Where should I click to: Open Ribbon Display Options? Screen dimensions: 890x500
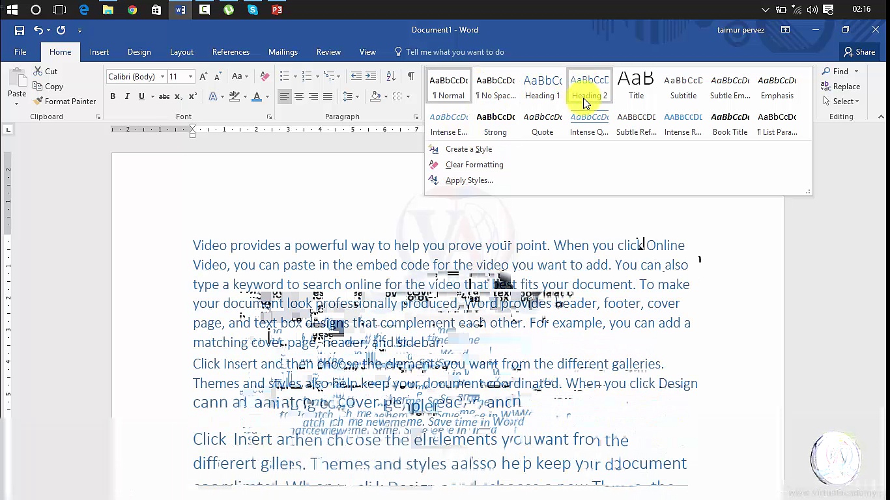pos(785,30)
